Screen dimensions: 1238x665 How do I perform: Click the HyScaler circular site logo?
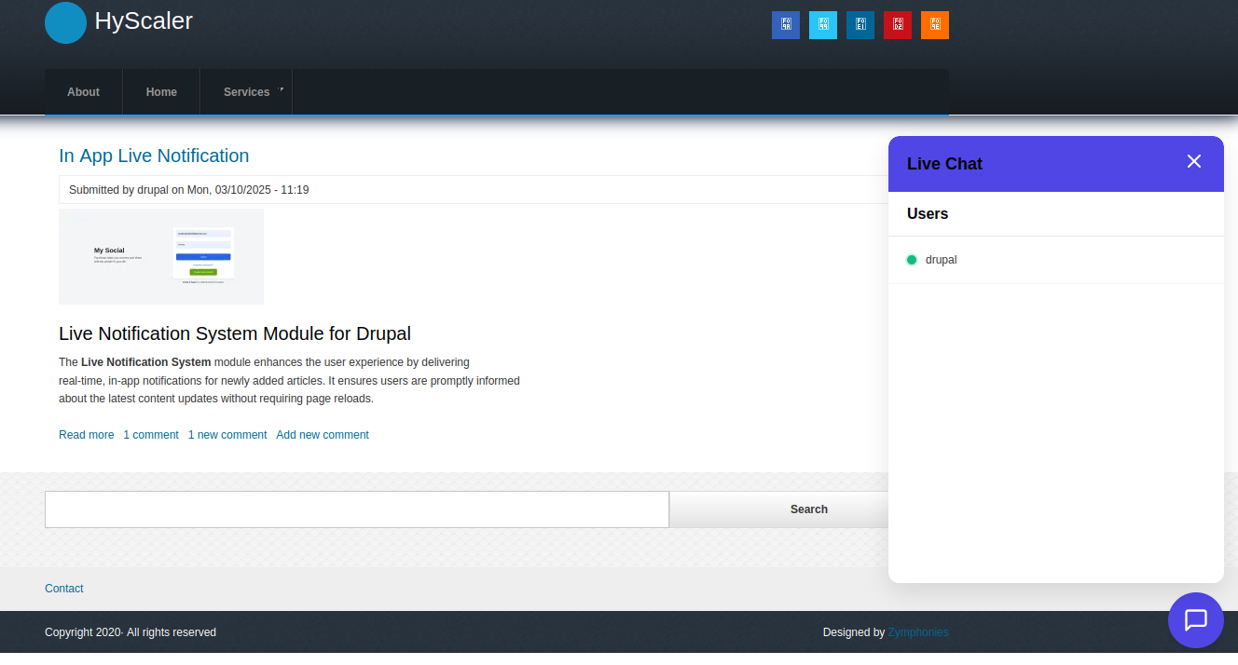click(64, 22)
